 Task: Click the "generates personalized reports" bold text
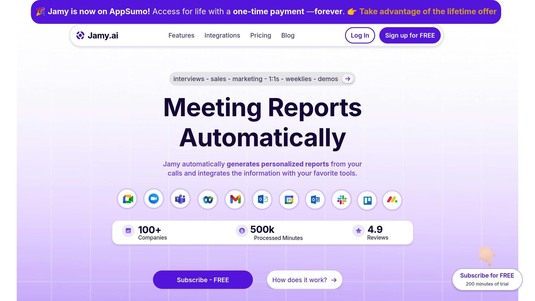click(278, 164)
